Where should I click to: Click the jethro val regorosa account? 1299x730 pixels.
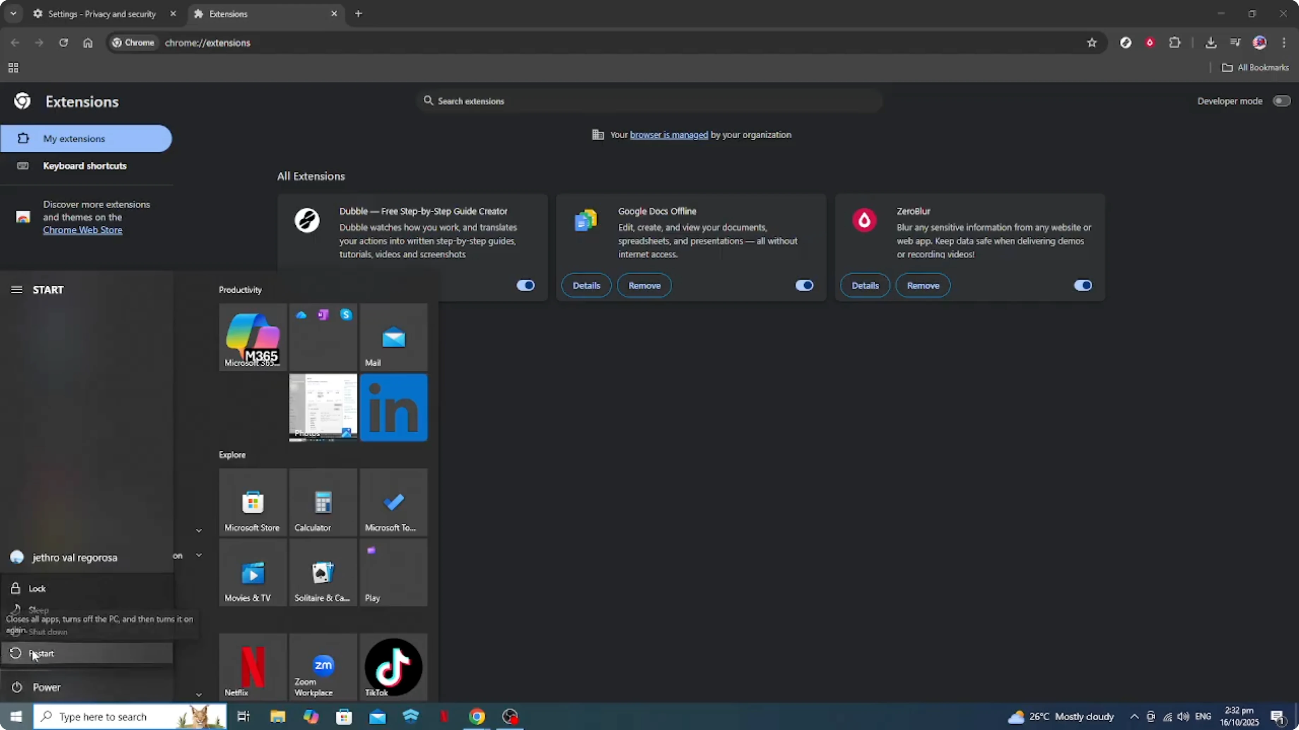86,557
